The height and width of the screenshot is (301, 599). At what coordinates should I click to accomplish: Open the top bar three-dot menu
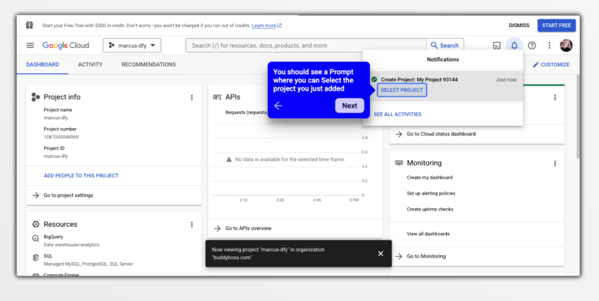point(549,46)
